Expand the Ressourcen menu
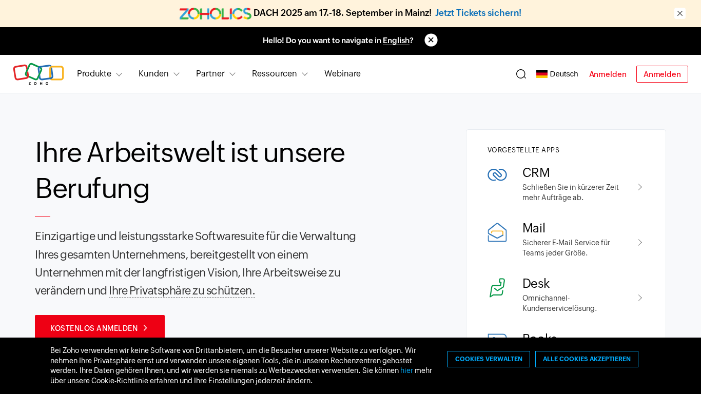Viewport: 701px width, 394px height. click(x=280, y=74)
